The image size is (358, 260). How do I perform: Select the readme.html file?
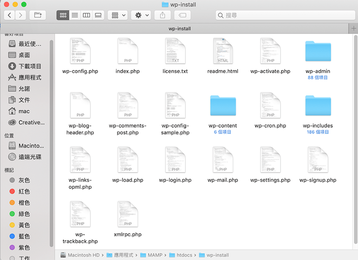tap(223, 56)
